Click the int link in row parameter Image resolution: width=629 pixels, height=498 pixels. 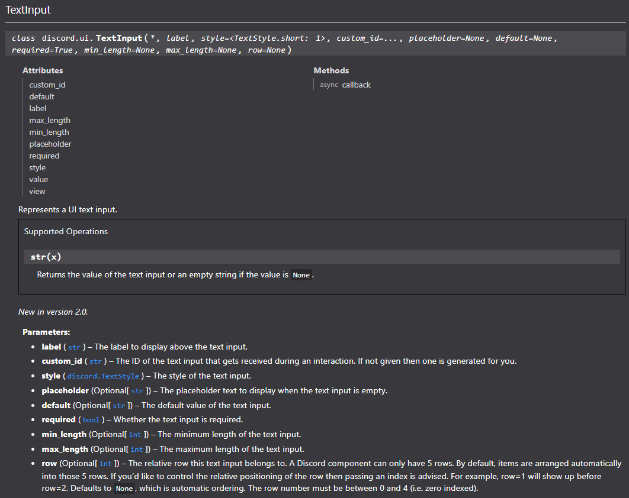pos(105,464)
